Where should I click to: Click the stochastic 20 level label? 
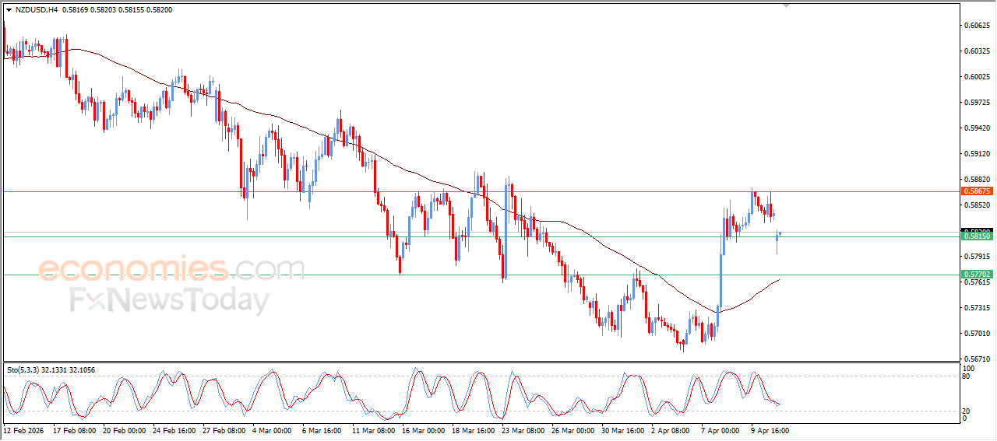[x=967, y=411]
